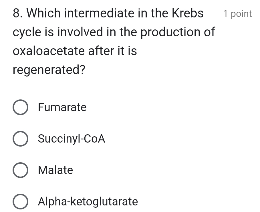The width and height of the screenshot is (260, 212).
Task: Click the Malate option label
Action: point(55,170)
